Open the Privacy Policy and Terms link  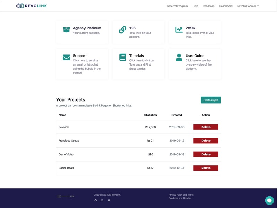coord(181,195)
